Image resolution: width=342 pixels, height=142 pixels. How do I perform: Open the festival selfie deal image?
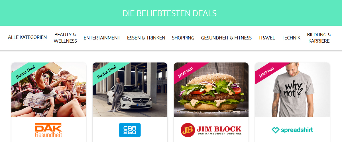pos(49,90)
